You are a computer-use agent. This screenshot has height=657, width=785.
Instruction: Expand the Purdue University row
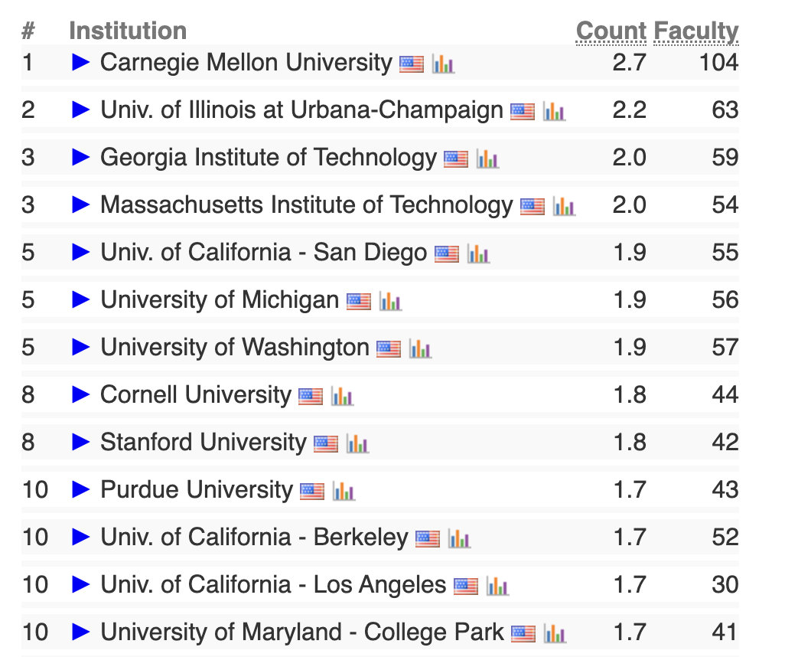80,489
